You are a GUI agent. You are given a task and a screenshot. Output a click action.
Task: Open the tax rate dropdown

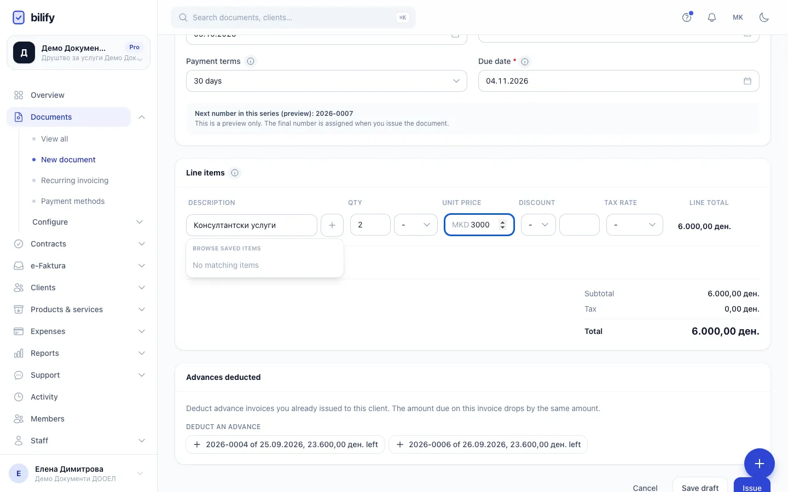[x=635, y=225]
